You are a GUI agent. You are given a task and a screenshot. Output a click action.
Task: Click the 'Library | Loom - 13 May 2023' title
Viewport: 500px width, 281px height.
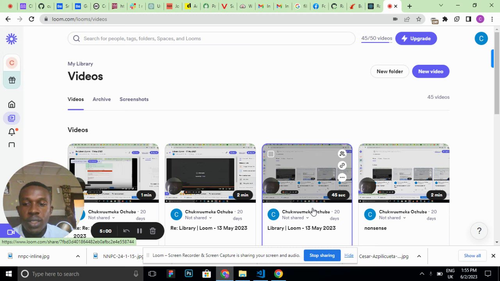point(301,228)
